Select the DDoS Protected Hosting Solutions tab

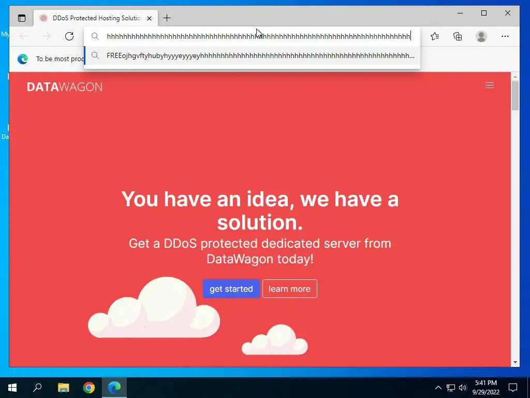96,18
